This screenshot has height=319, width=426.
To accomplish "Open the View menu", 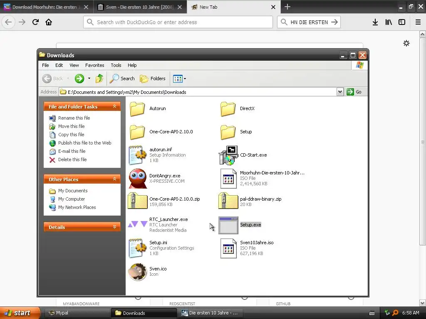I will pyautogui.click(x=74, y=65).
